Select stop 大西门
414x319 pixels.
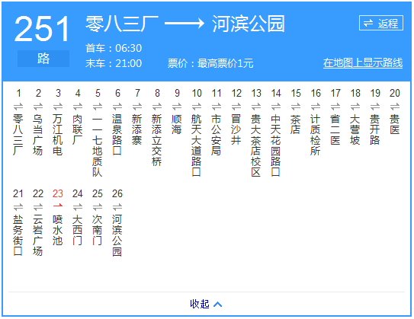click(x=78, y=230)
